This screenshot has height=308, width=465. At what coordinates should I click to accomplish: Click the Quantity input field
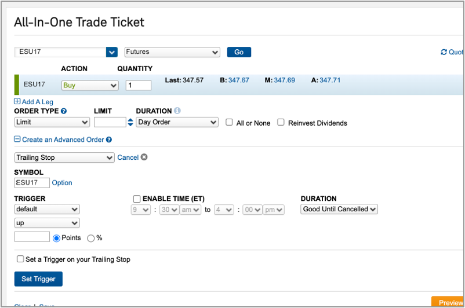point(139,85)
